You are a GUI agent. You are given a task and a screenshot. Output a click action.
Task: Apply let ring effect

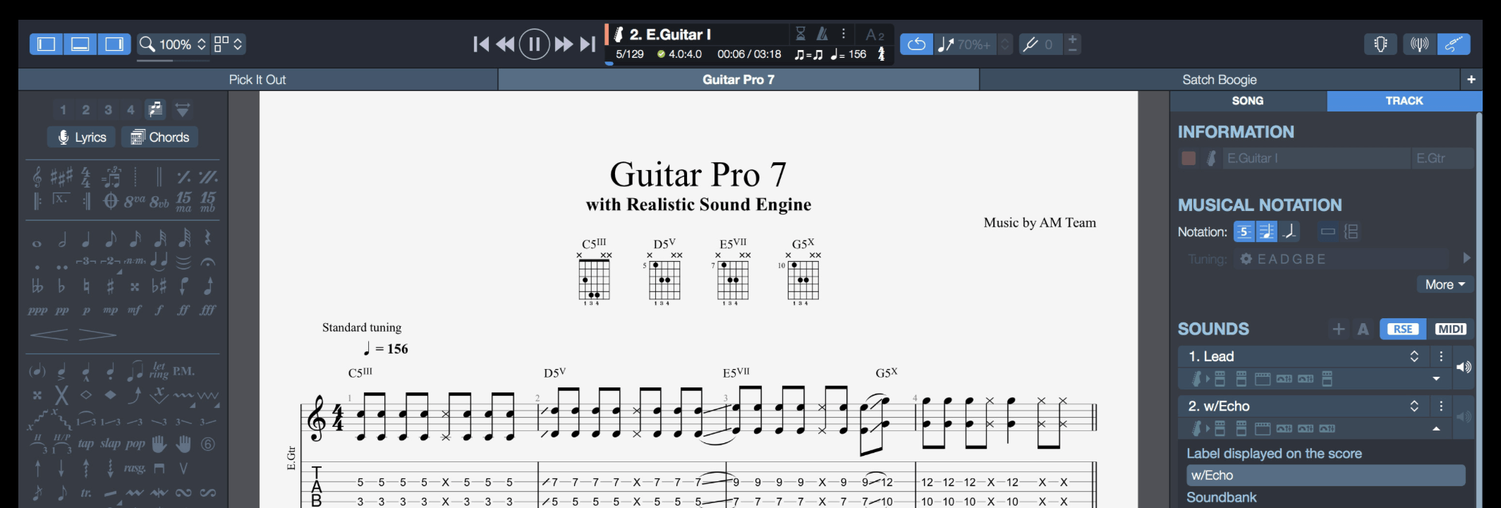[159, 370]
